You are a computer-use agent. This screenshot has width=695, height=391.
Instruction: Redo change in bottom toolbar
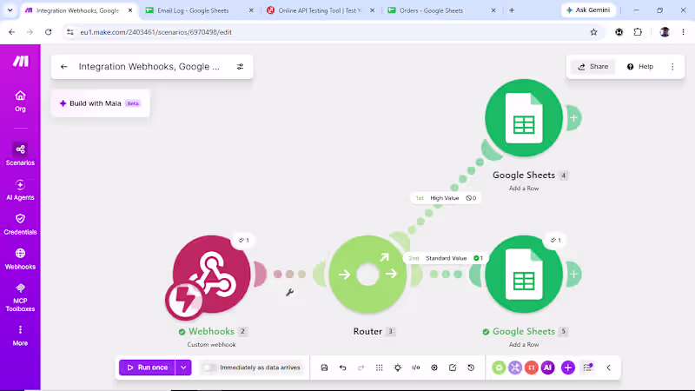pyautogui.click(x=361, y=368)
